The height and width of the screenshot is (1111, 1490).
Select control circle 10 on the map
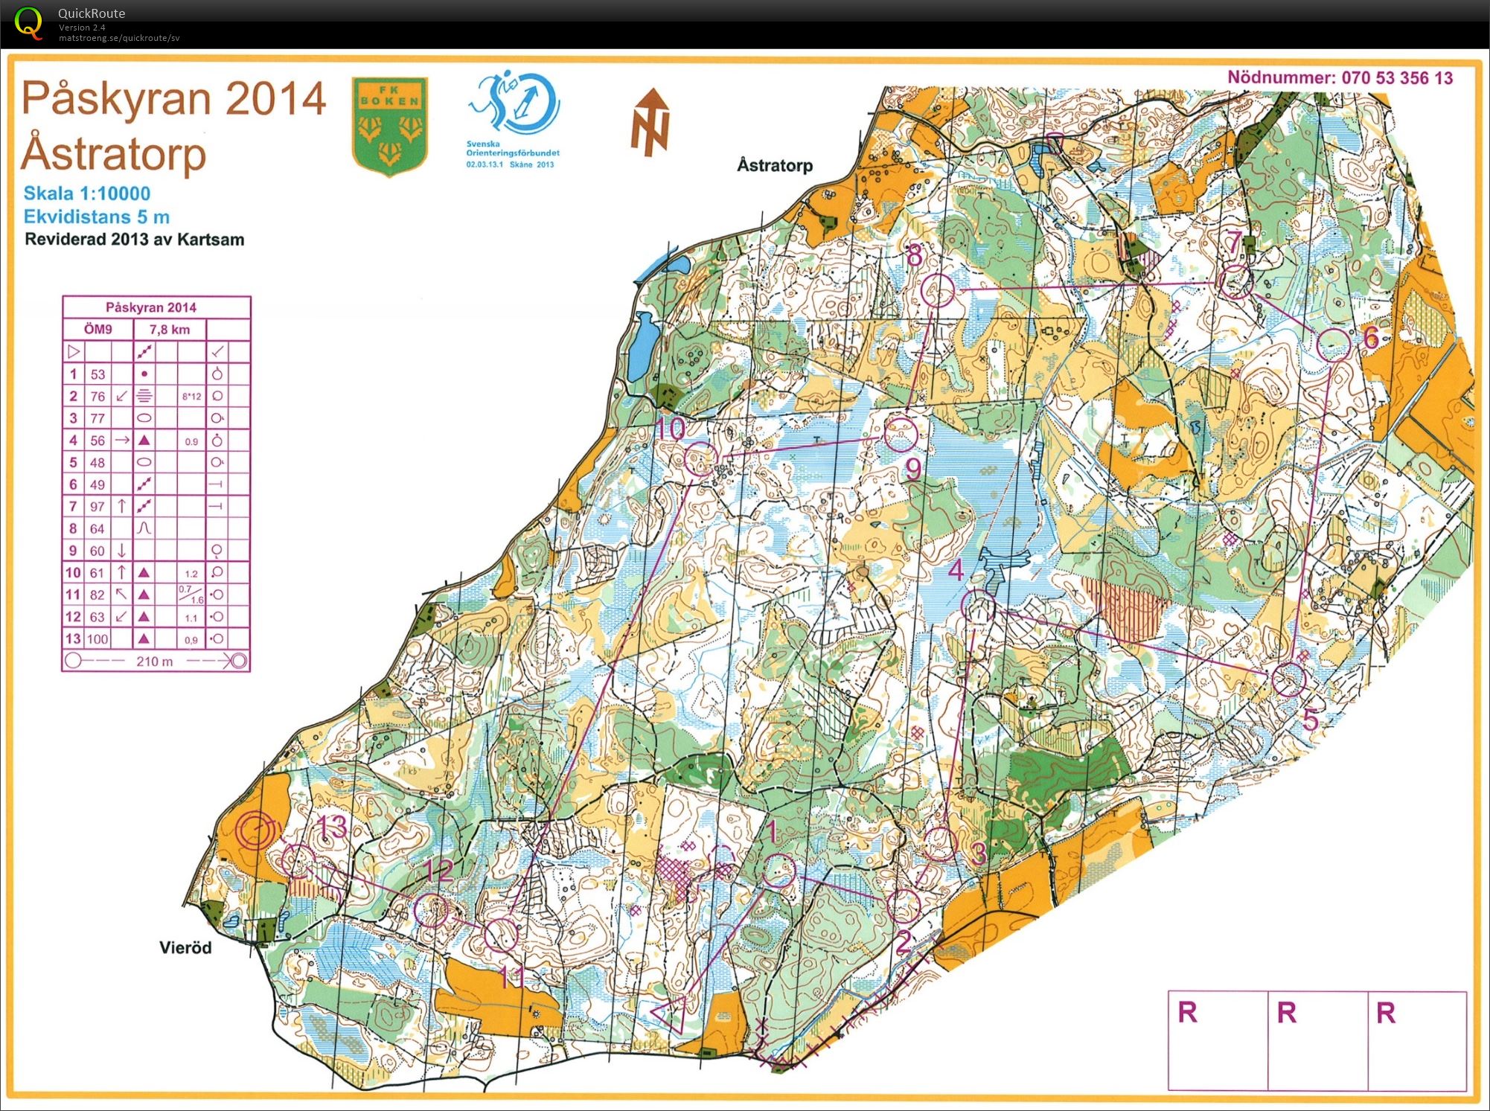coord(701,458)
